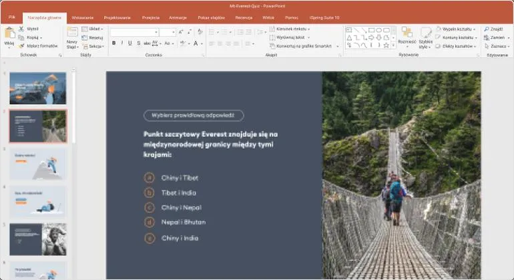Open the Szybkie style dropdown
This screenshot has width=514, height=280.
tap(425, 37)
